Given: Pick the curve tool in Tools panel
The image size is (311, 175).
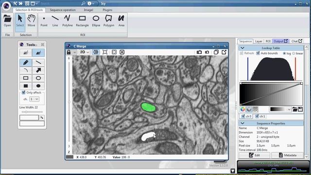Looking at the screenshot, I should 26,70.
